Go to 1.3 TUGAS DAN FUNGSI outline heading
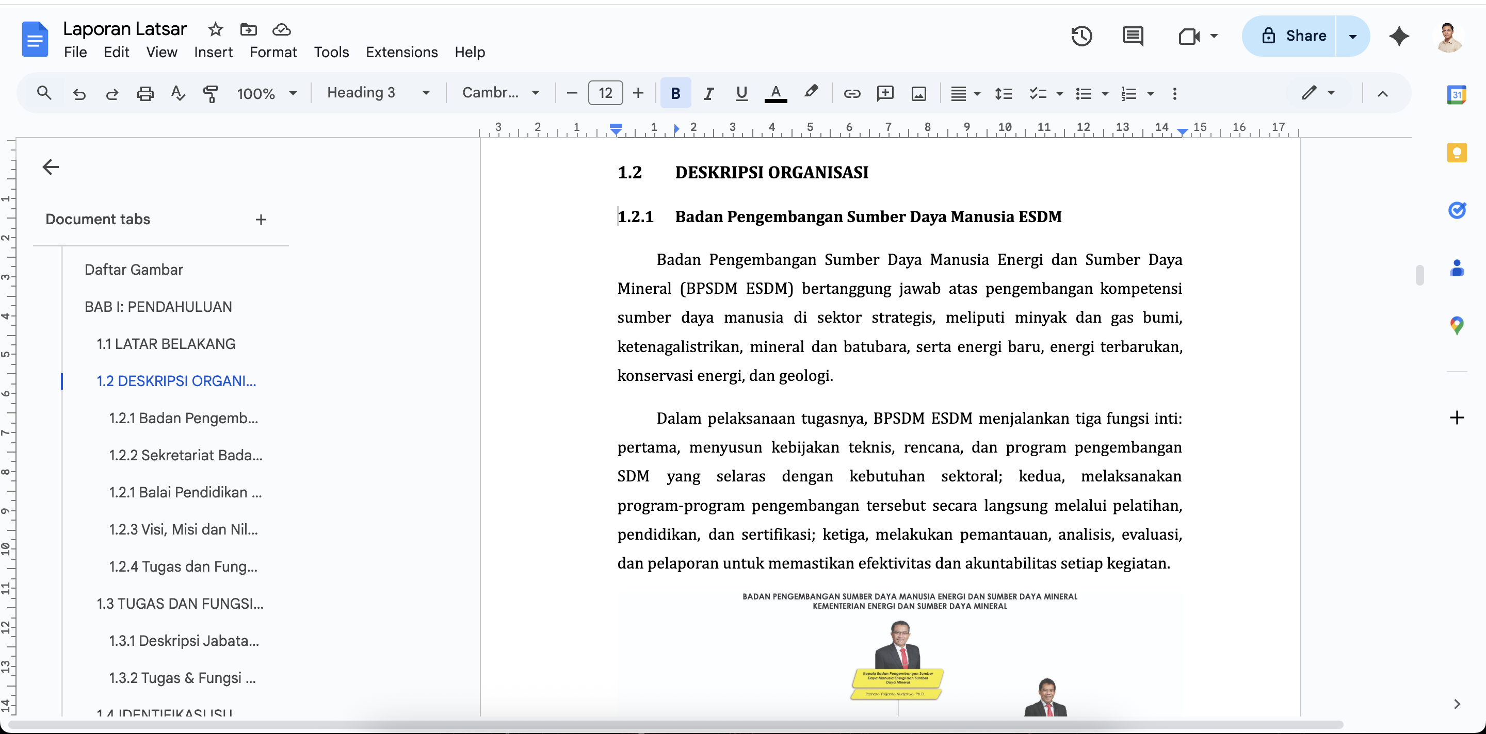This screenshot has width=1486, height=734. pyautogui.click(x=180, y=603)
